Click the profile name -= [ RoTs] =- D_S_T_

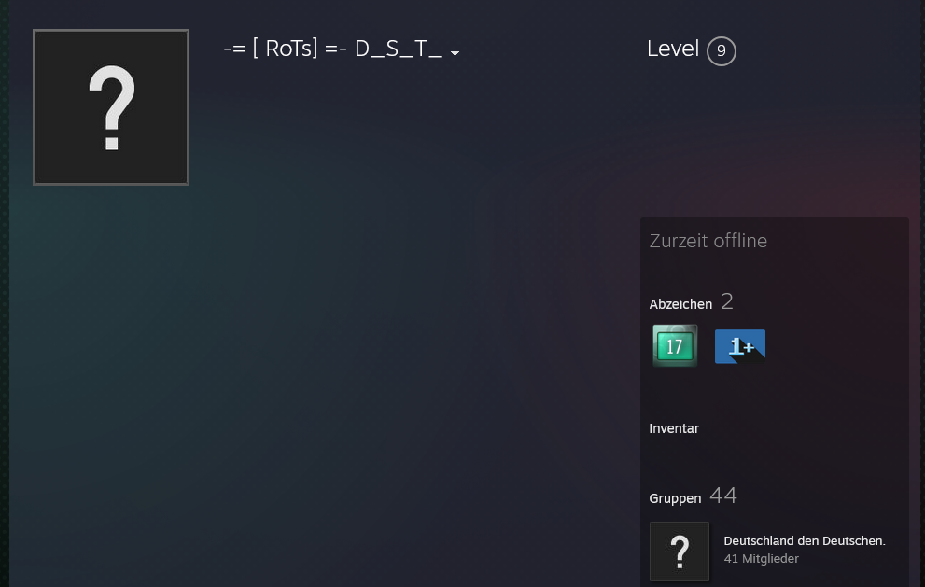tap(332, 49)
